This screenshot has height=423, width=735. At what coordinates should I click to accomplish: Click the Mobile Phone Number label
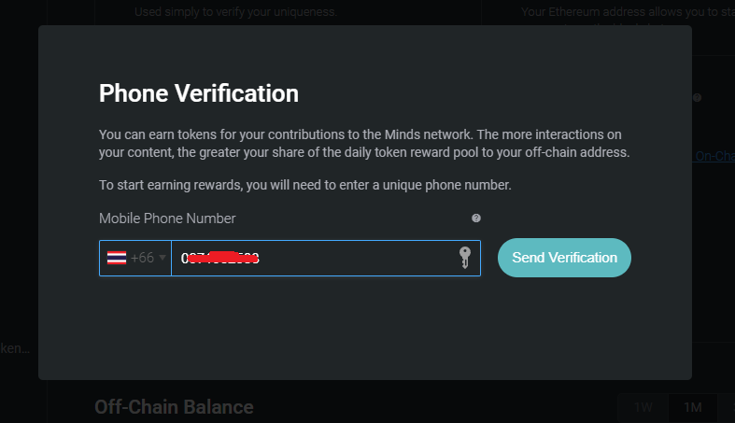(167, 219)
